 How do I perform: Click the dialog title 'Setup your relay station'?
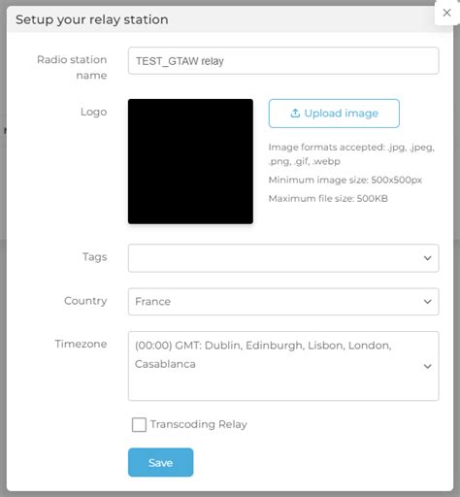click(92, 19)
